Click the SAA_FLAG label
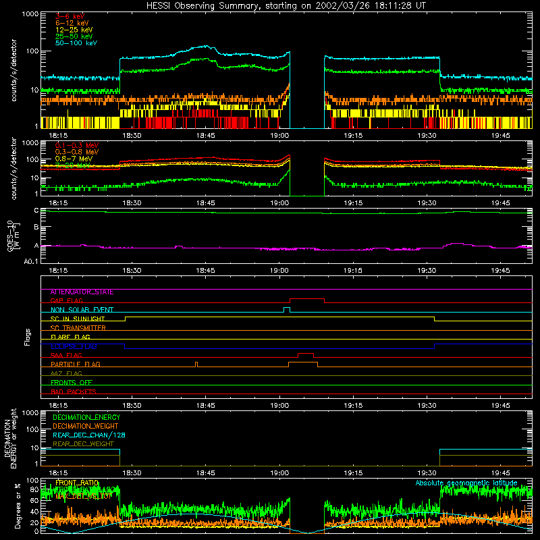This screenshot has width=540, height=540. tap(66, 356)
